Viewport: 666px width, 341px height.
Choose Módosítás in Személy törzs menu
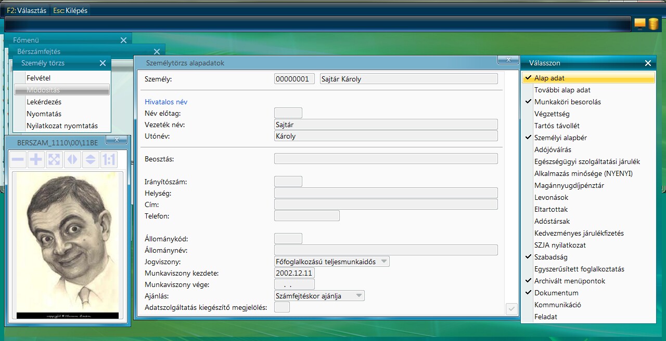click(62, 90)
